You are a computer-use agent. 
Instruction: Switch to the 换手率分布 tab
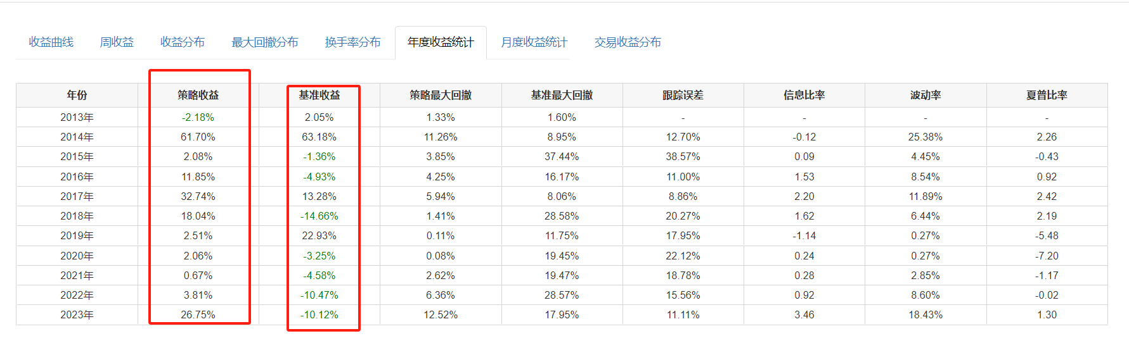pyautogui.click(x=352, y=42)
